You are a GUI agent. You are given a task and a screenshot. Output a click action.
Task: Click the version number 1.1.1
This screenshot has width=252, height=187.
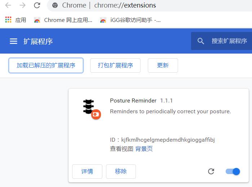click(x=166, y=101)
